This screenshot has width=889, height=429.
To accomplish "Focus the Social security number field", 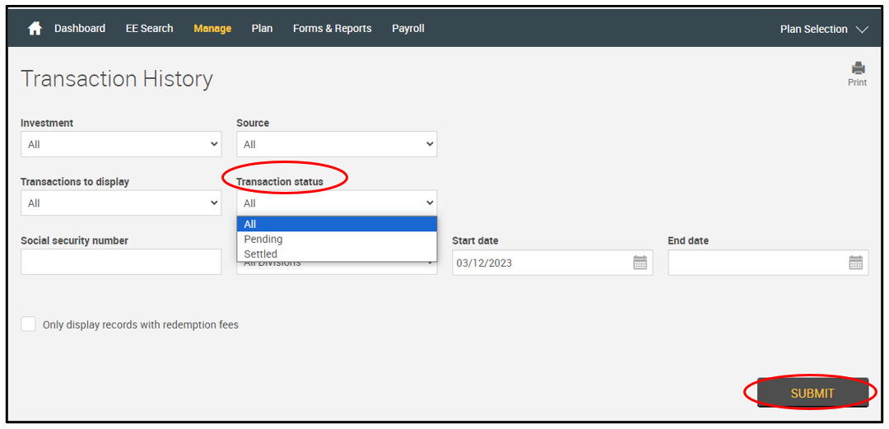I will click(x=121, y=262).
